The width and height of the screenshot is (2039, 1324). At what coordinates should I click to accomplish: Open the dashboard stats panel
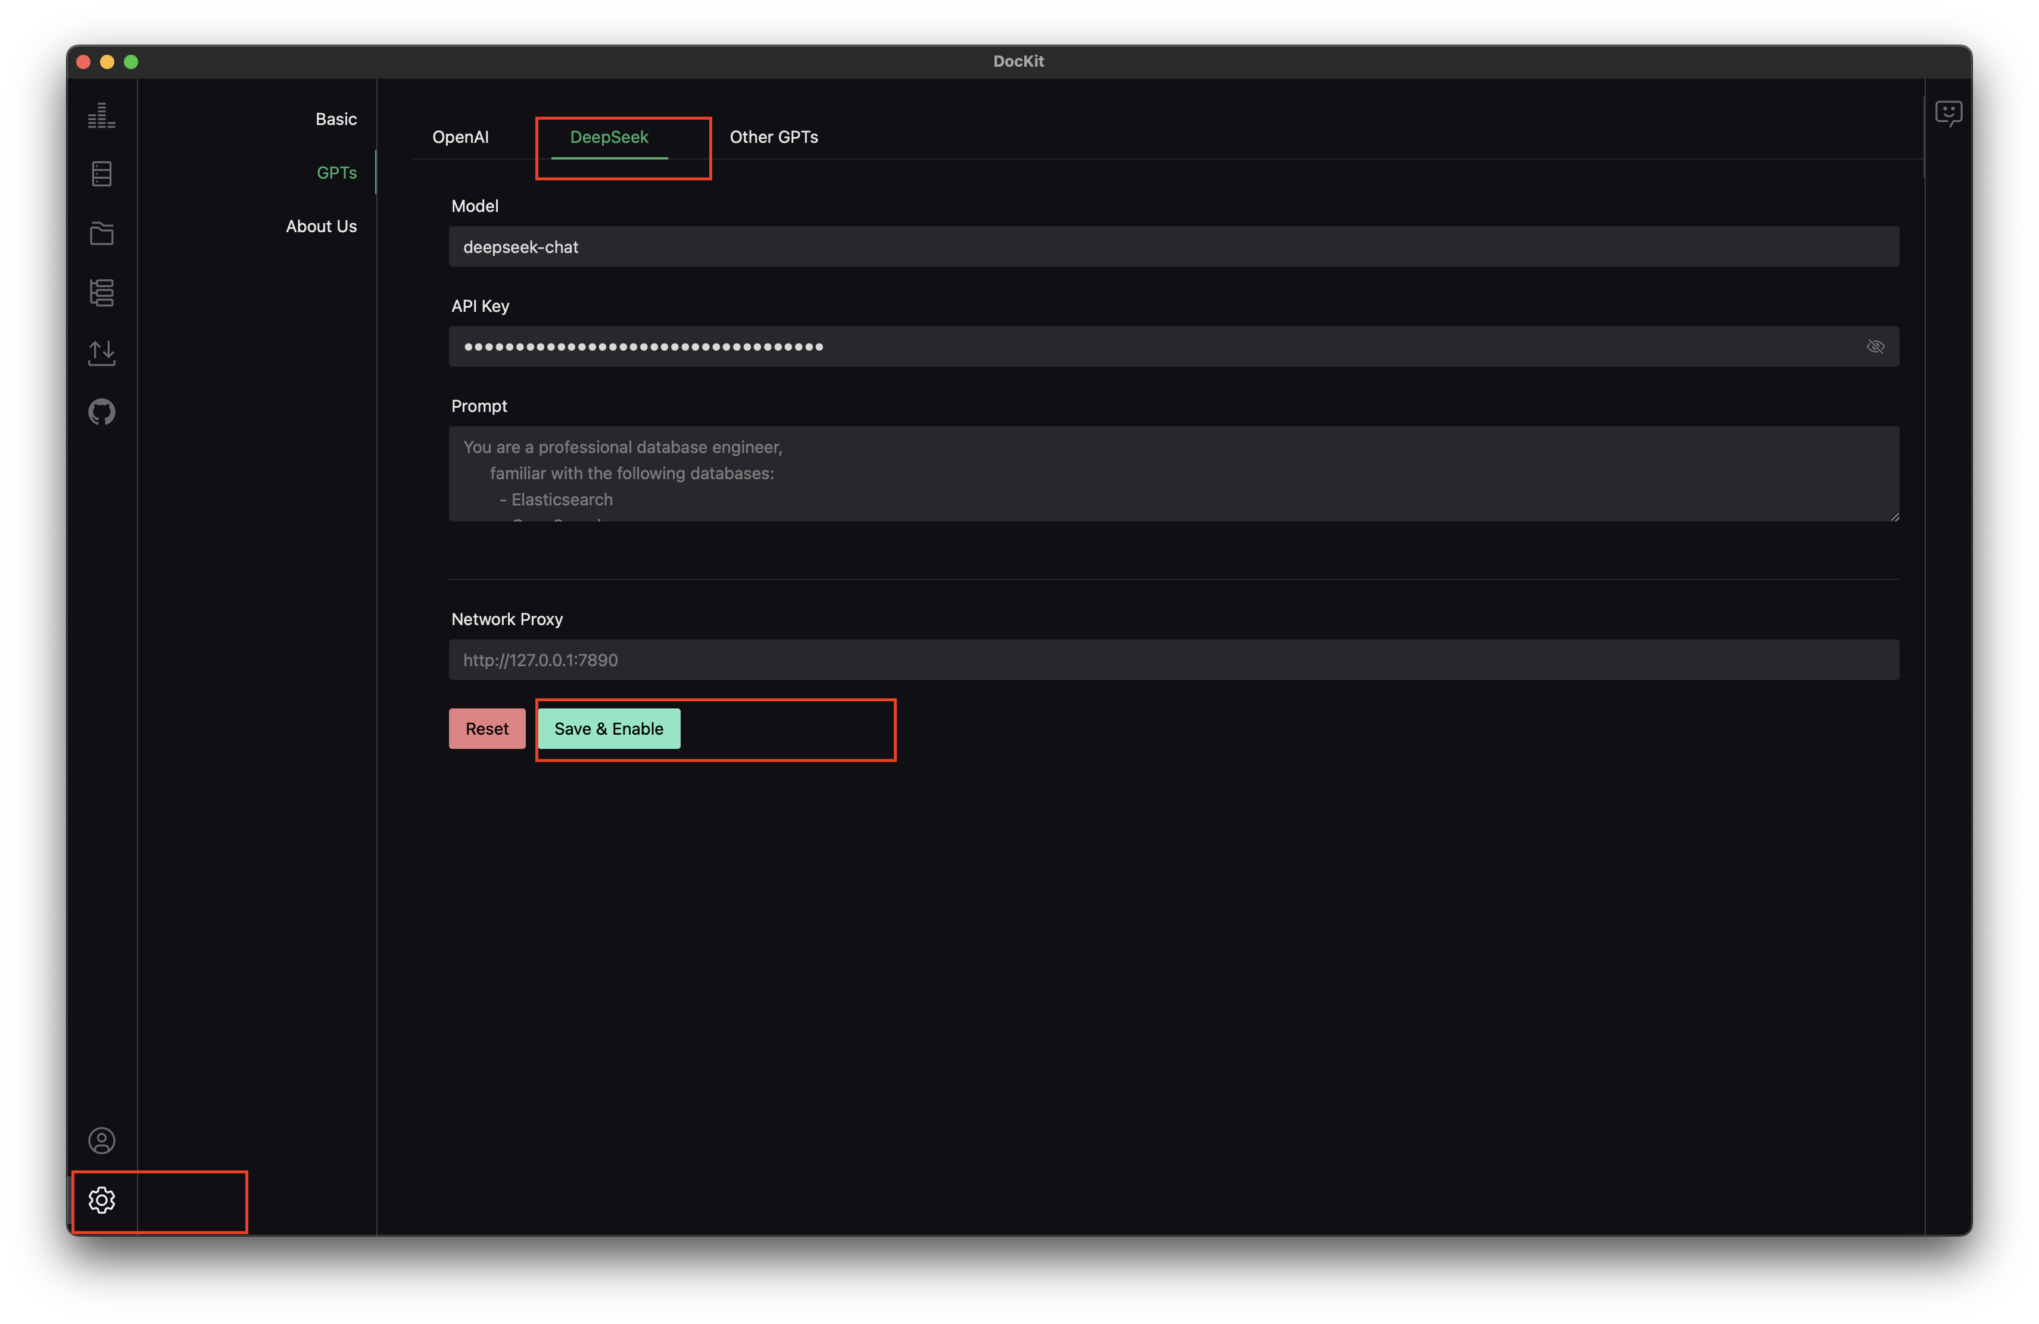[x=101, y=115]
